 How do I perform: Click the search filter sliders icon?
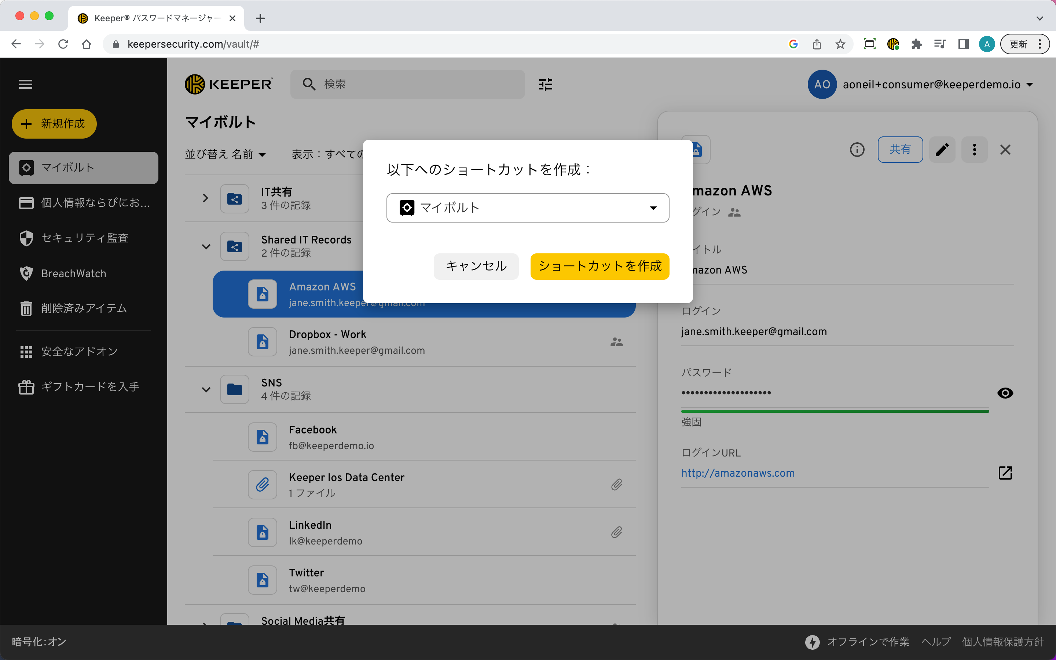546,84
